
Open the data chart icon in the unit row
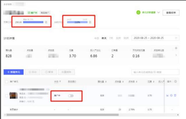167,95
